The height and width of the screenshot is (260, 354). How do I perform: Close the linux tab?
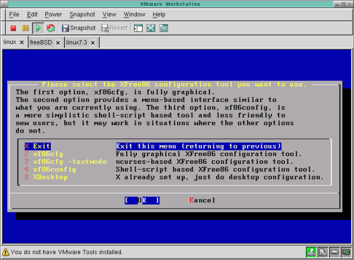pyautogui.click(x=22, y=42)
